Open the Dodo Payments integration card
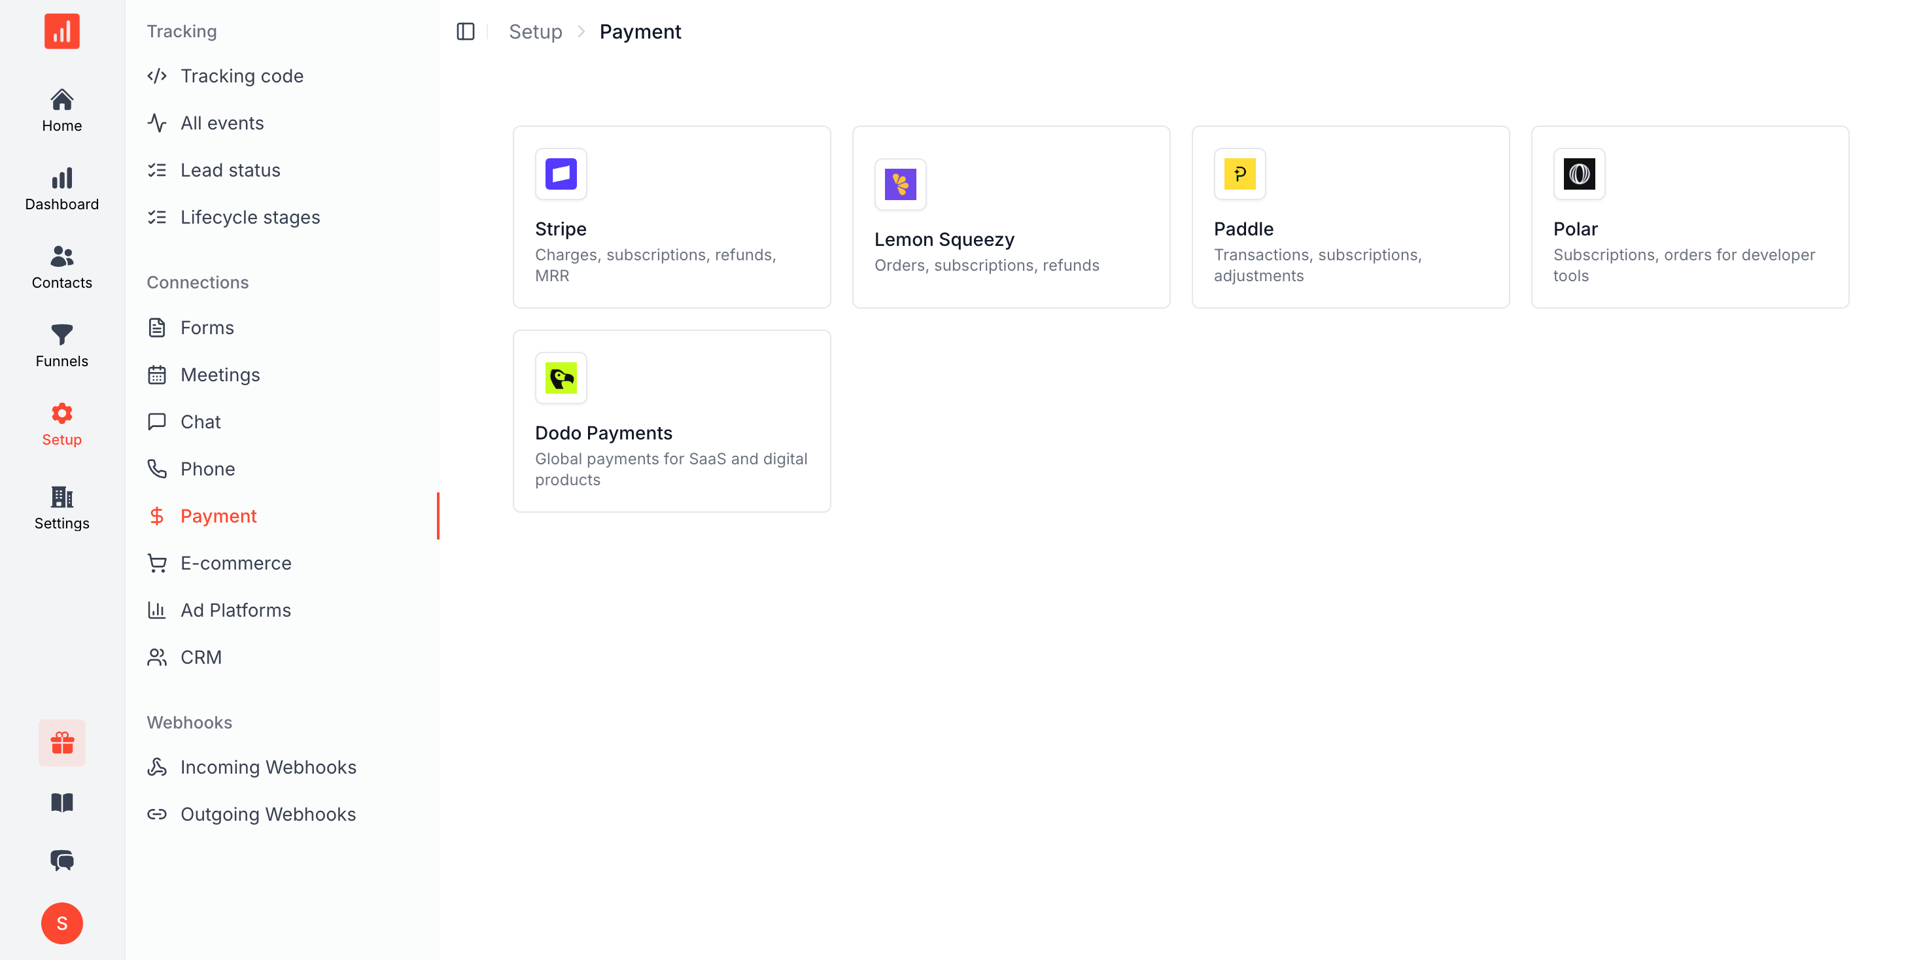Screen dimensions: 1923x960 click(x=672, y=421)
